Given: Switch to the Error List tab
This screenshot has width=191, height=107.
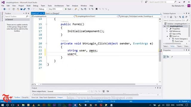Looking at the screenshot, I should pos(35,97).
